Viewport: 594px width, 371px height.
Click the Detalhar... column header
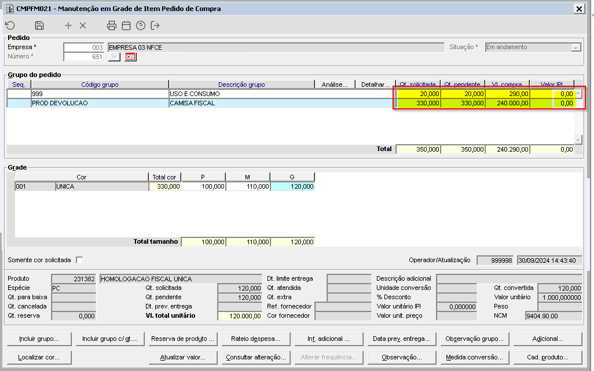[x=375, y=85]
